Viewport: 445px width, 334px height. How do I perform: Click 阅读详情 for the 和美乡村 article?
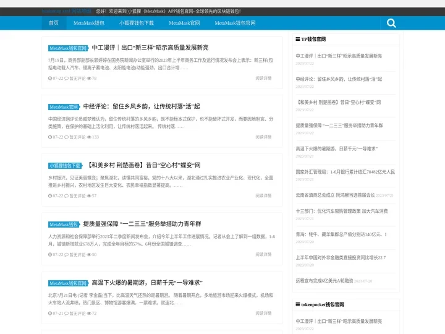[263, 195]
